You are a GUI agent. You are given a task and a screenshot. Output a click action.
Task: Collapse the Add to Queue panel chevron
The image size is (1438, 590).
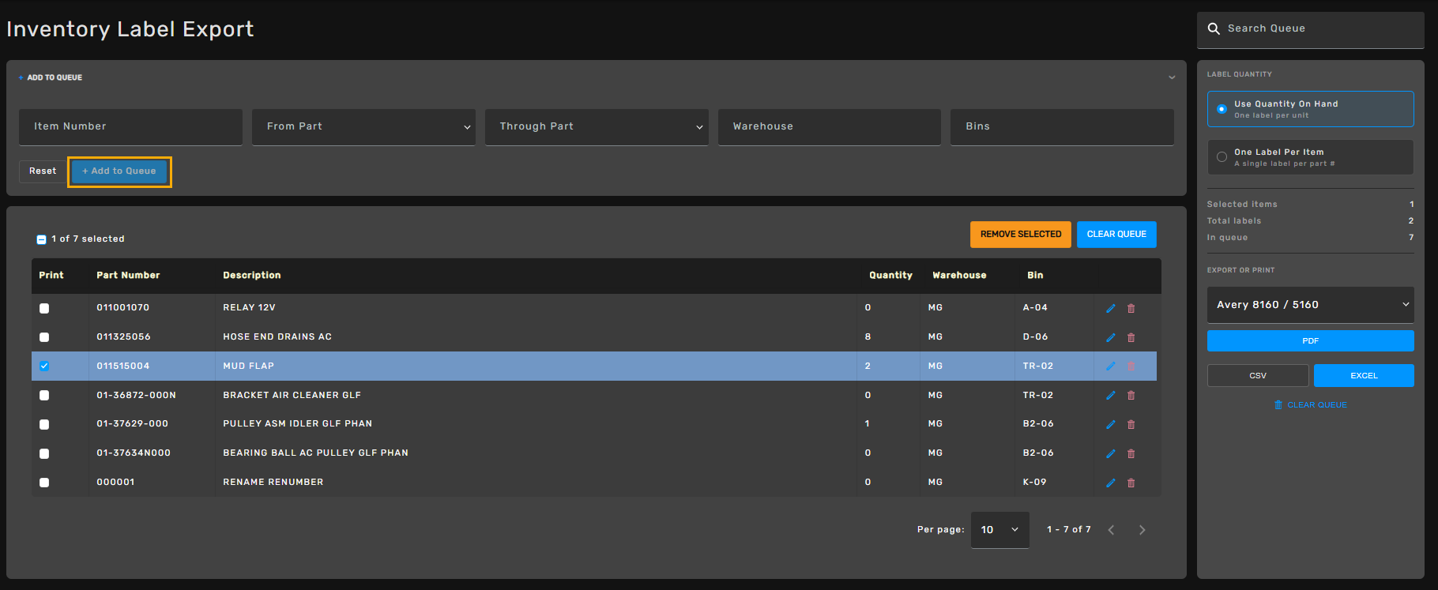point(1172,77)
